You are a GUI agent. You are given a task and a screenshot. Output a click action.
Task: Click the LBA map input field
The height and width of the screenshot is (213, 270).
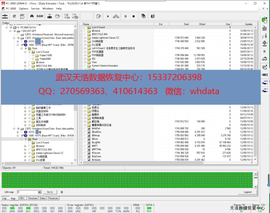28,192
